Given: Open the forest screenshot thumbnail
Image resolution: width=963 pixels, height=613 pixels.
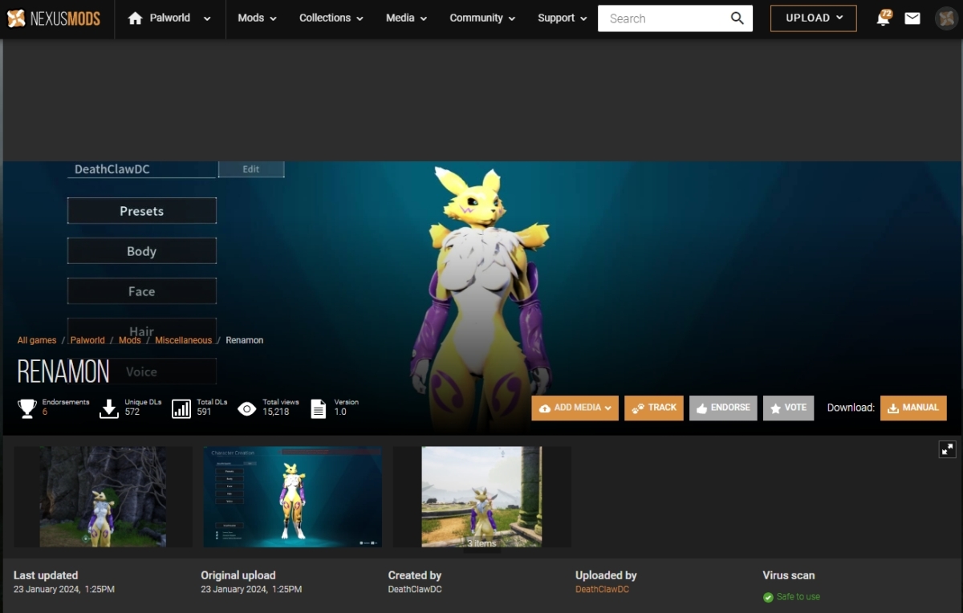Looking at the screenshot, I should coord(103,497).
